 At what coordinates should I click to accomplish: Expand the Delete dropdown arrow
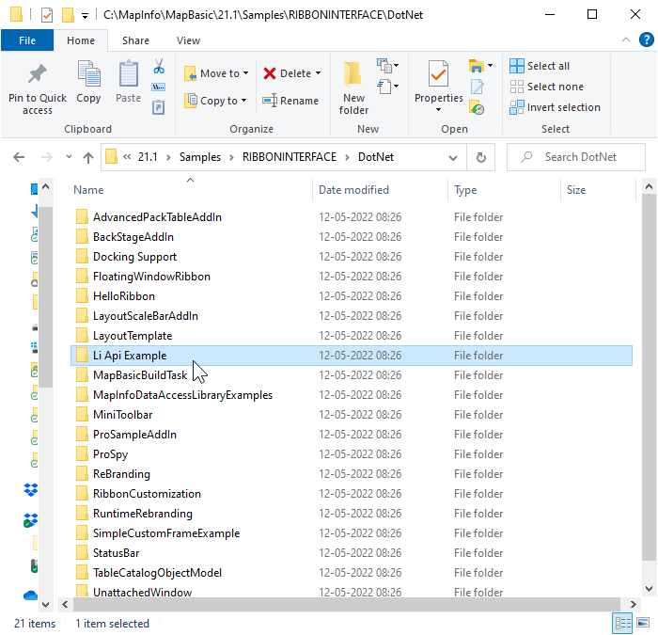coord(318,73)
